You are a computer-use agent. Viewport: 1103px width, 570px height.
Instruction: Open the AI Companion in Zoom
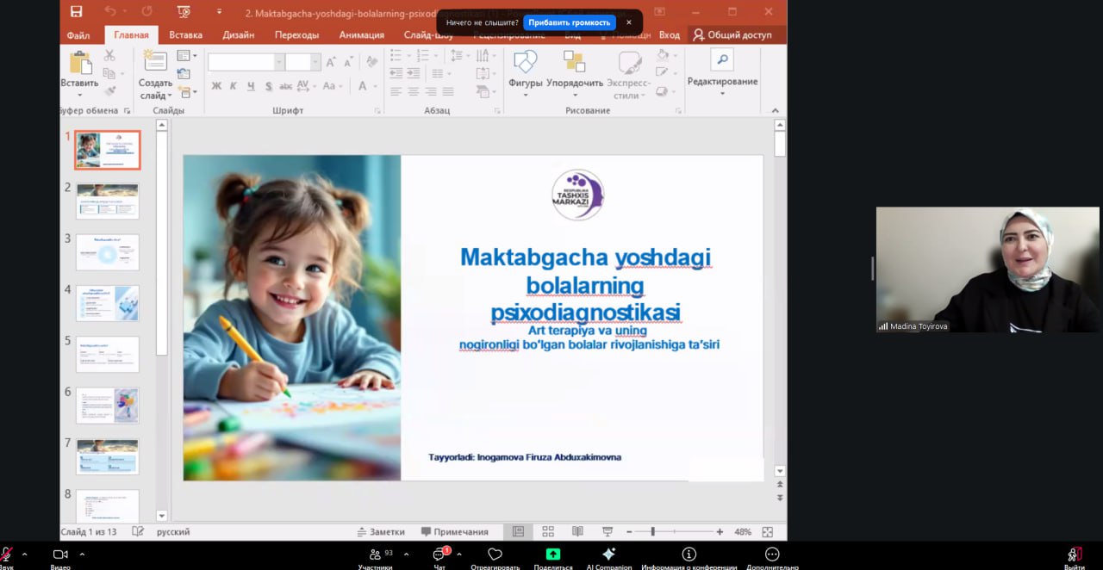(609, 555)
